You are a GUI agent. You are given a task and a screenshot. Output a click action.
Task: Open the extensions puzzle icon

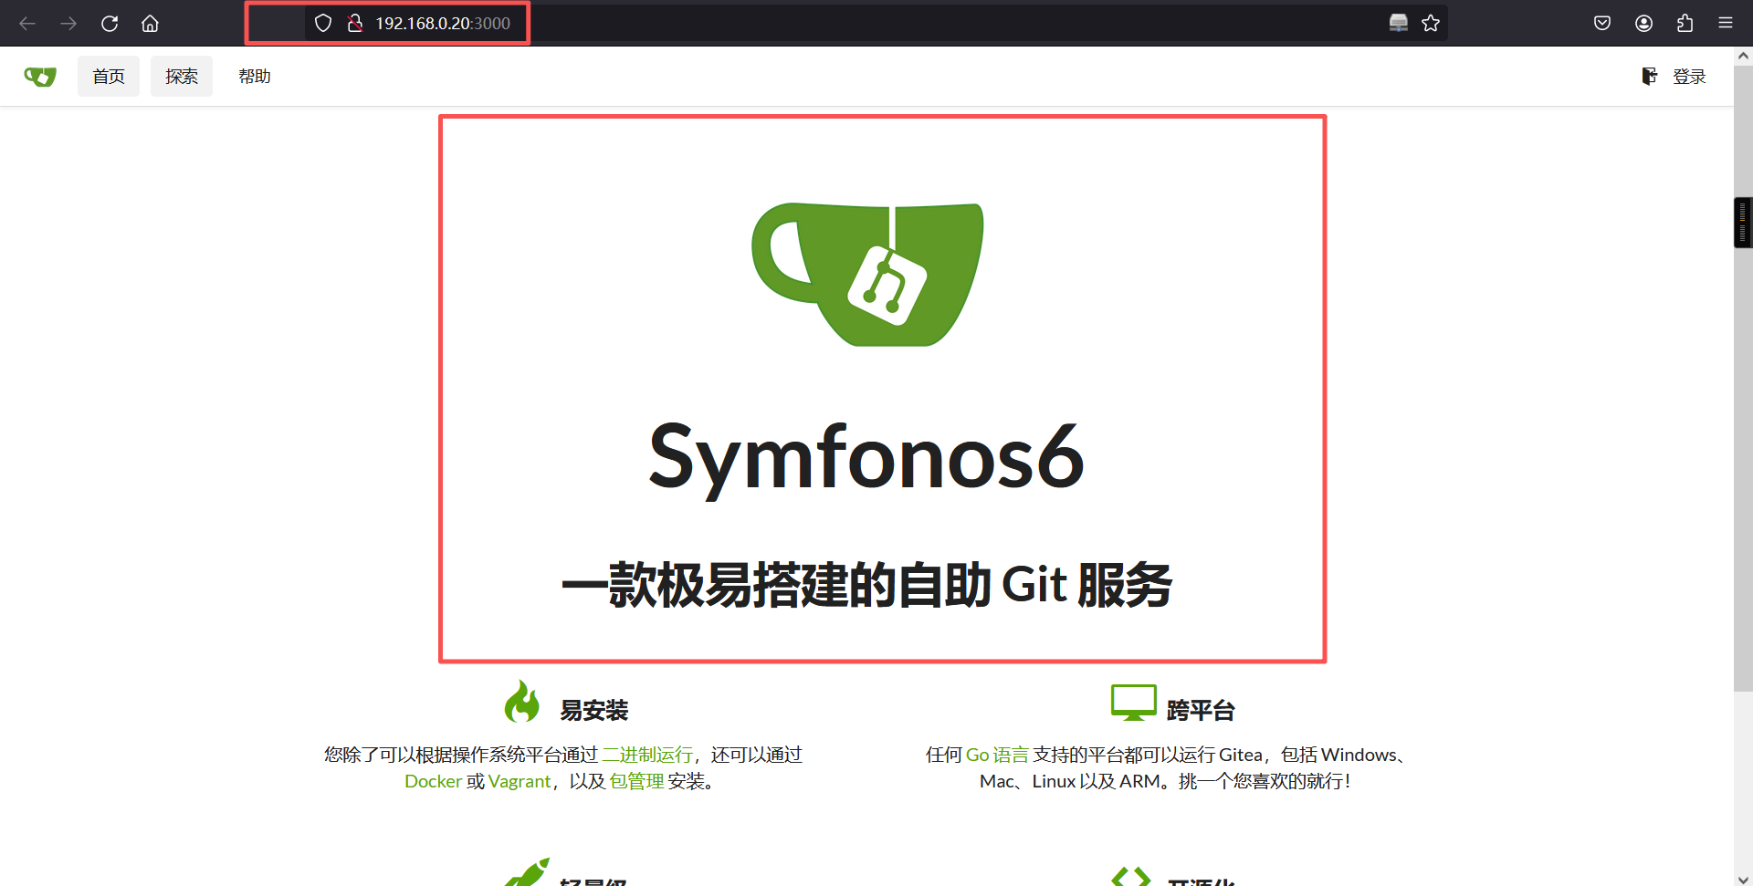pos(1685,24)
